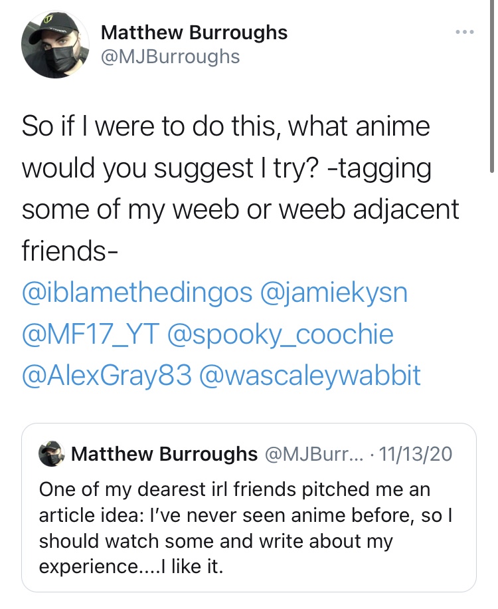498x609 pixels.
Task: Open the three-dot more options menu
Action: [464, 32]
